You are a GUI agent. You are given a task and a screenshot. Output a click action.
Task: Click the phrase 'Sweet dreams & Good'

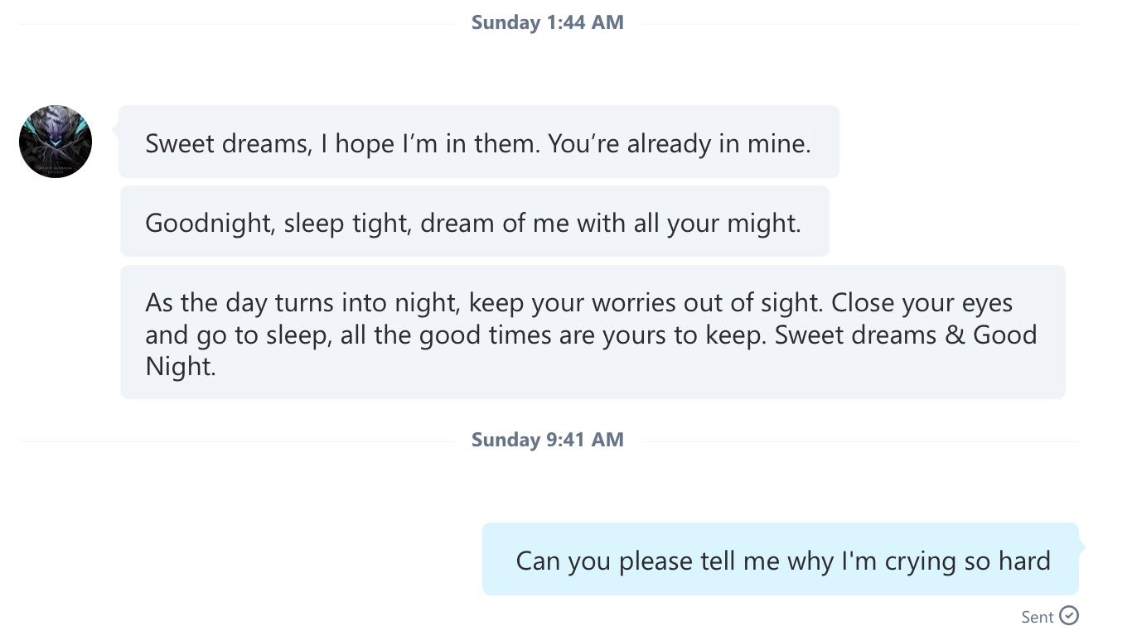coord(906,335)
